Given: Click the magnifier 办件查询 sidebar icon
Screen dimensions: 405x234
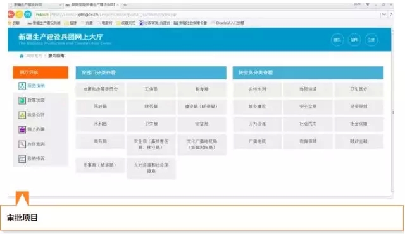Looking at the screenshot, I should (22, 144).
